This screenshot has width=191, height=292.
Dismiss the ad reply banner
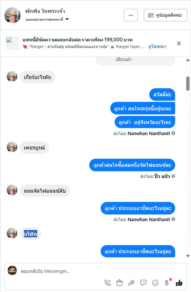179,44
